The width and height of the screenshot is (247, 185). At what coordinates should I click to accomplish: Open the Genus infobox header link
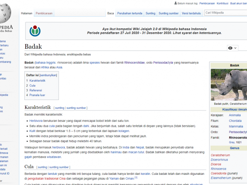click(x=235, y=148)
